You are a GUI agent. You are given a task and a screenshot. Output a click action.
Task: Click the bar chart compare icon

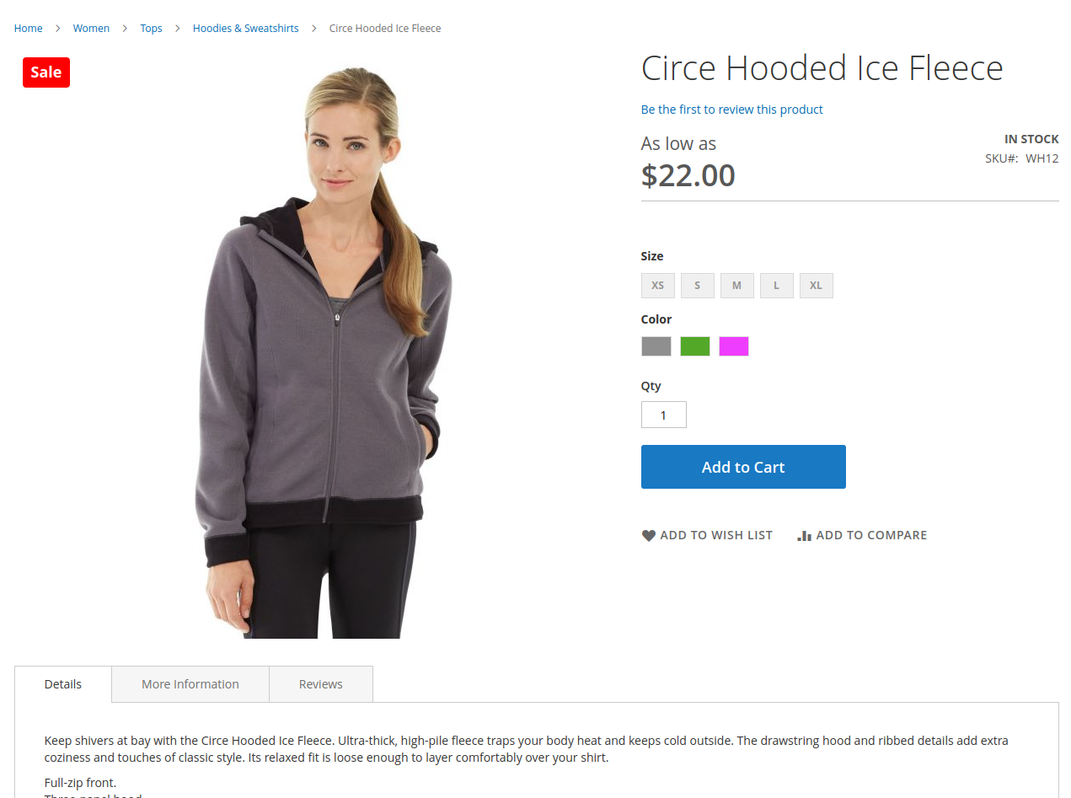pos(804,535)
